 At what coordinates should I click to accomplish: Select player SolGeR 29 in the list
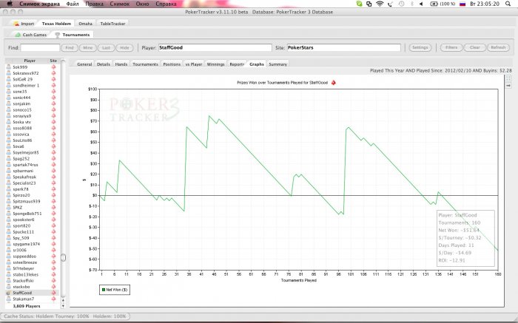[x=22, y=79]
